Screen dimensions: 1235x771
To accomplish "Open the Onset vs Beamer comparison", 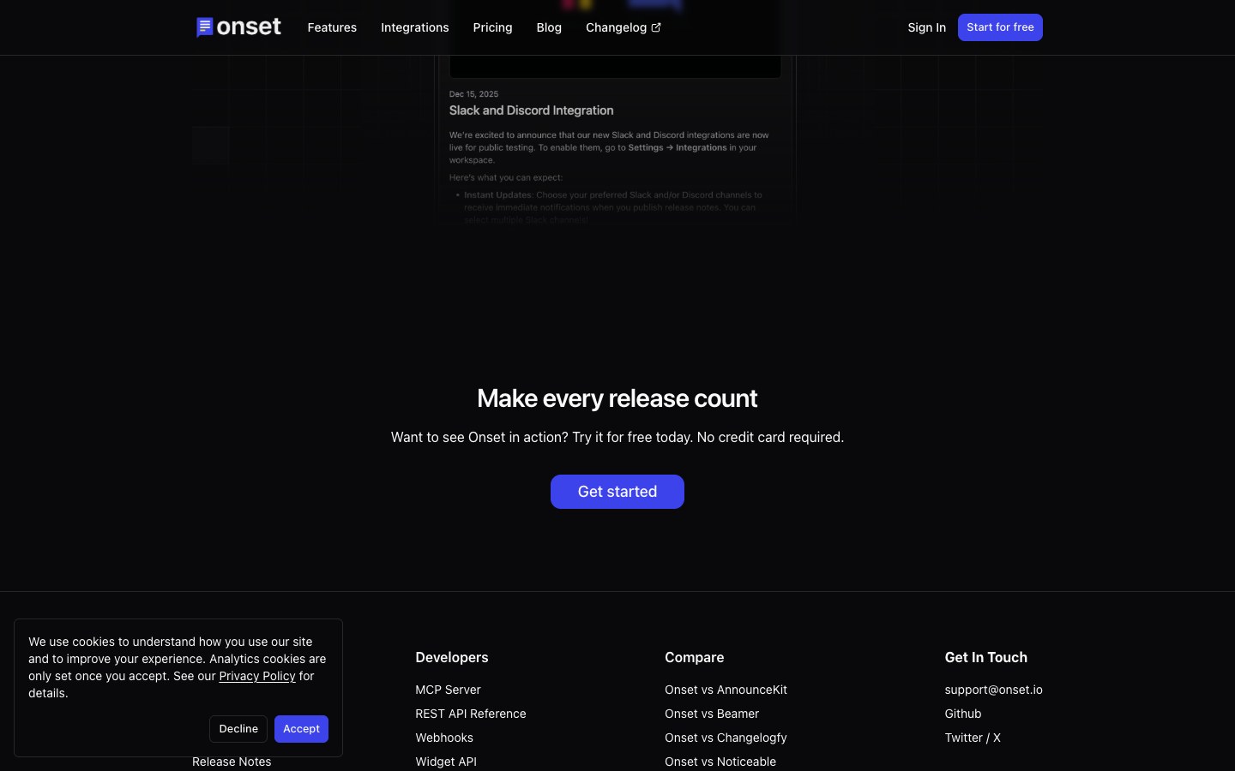I will point(712,714).
